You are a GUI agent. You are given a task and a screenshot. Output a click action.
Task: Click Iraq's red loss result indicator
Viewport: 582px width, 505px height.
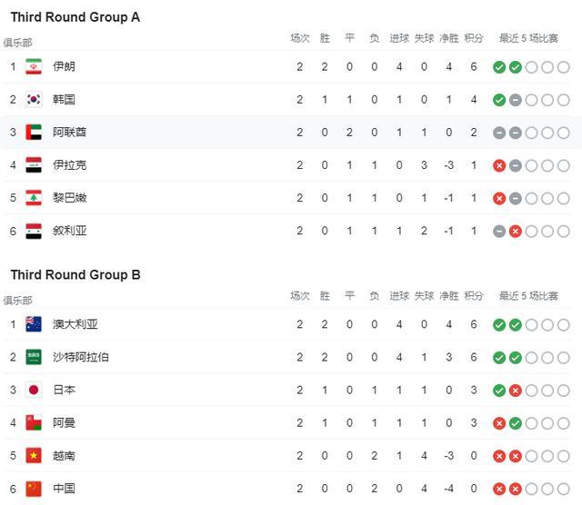click(x=499, y=165)
